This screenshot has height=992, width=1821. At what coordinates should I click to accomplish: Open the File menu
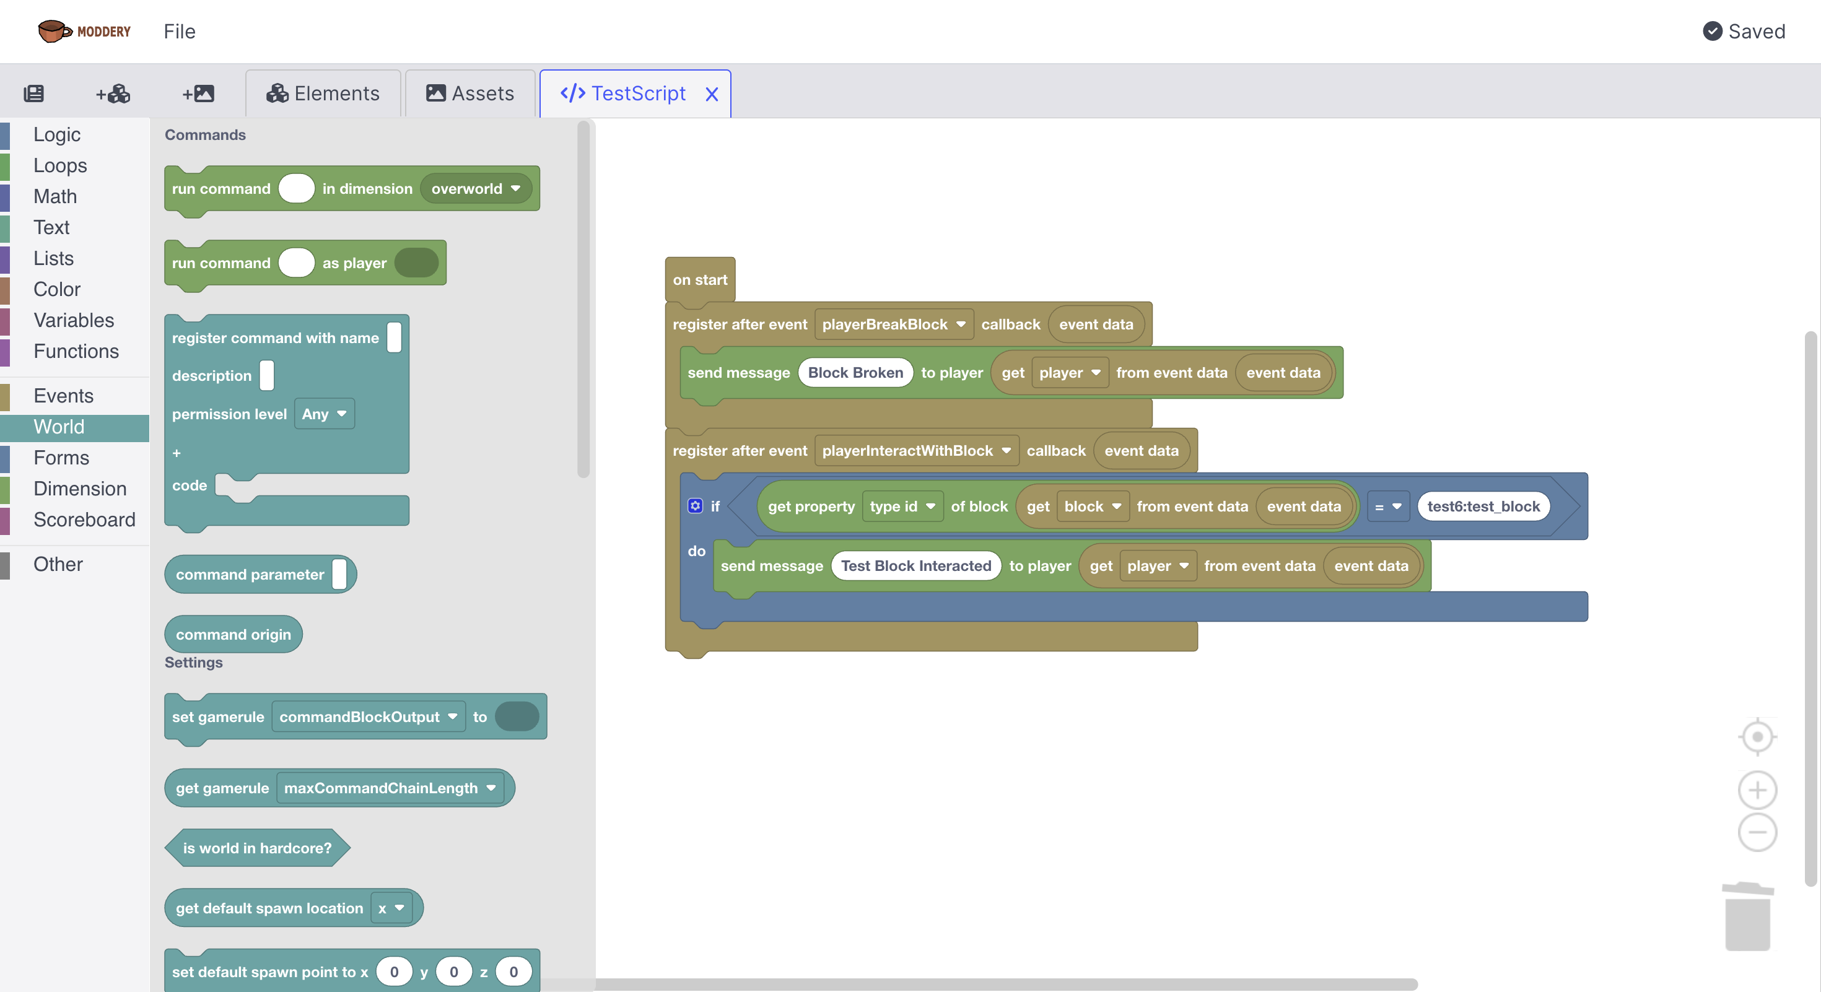point(179,31)
